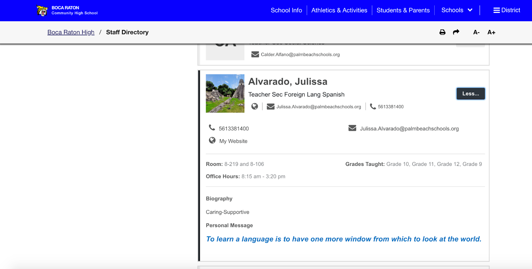
Task: Expand the Schools dropdown chevron
Action: 470,10
